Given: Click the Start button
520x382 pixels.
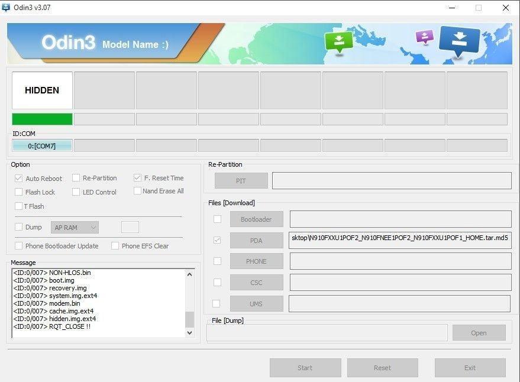Looking at the screenshot, I should click(305, 368).
